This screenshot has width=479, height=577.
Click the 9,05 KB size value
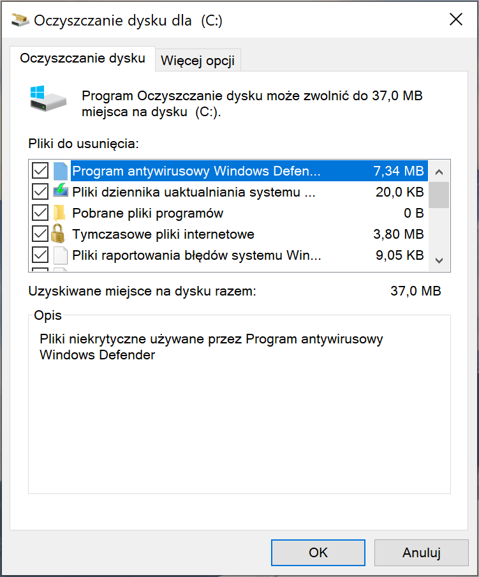[400, 255]
